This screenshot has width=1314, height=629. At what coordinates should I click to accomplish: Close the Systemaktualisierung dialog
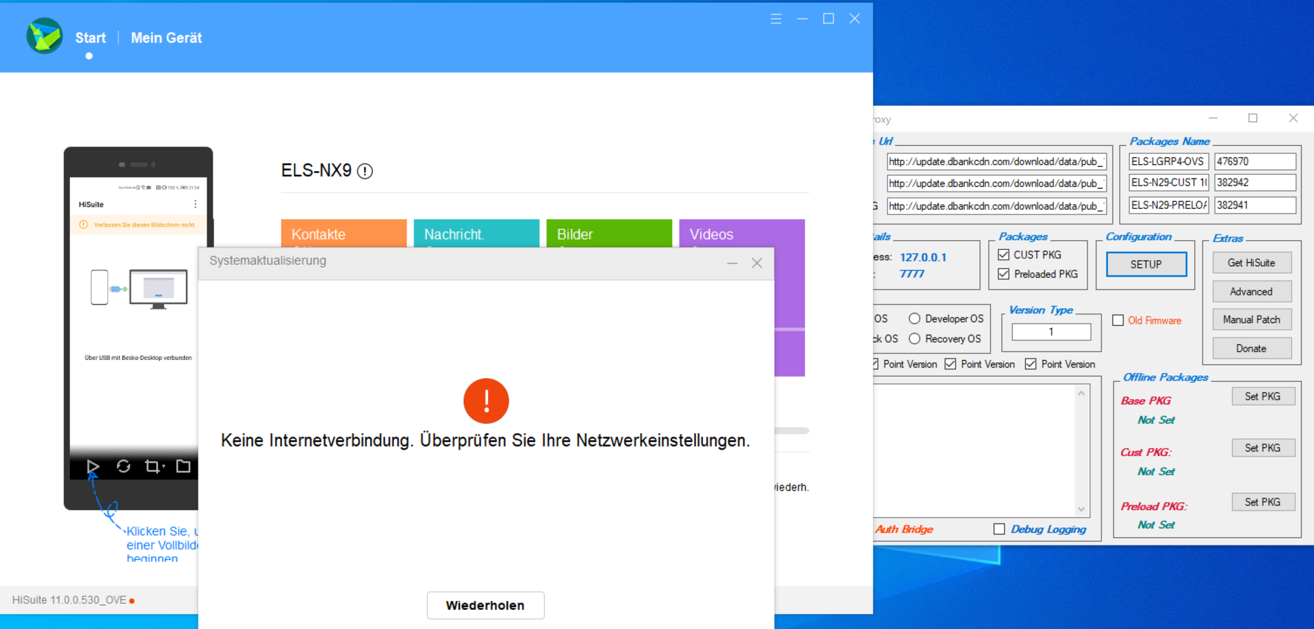point(757,263)
